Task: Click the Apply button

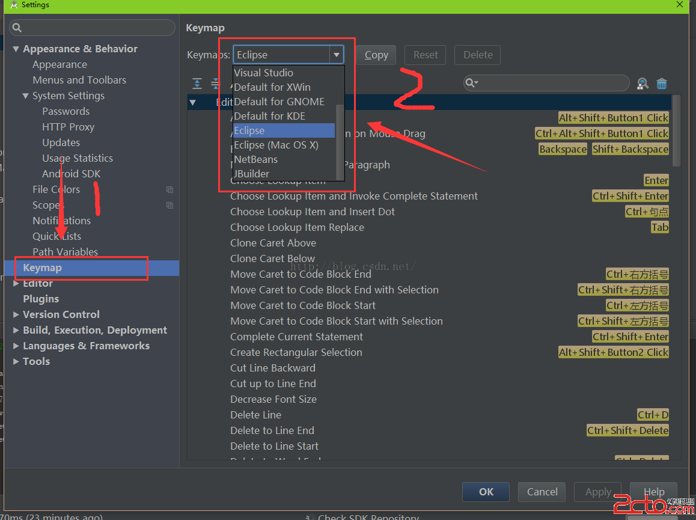Action: click(597, 492)
